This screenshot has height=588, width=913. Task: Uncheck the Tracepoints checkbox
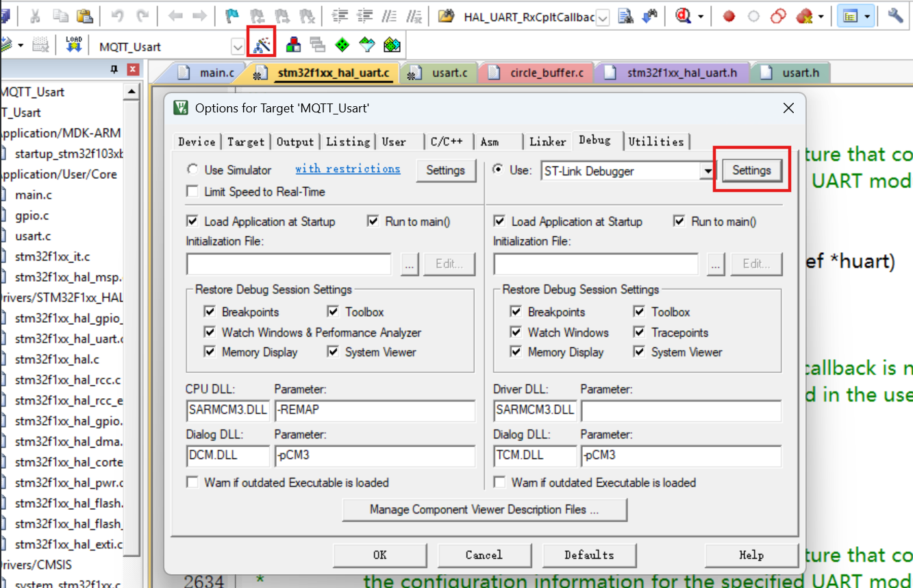[639, 332]
